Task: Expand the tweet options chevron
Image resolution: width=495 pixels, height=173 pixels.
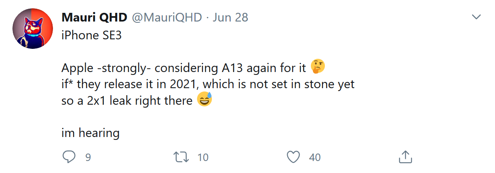Action: coord(477,17)
